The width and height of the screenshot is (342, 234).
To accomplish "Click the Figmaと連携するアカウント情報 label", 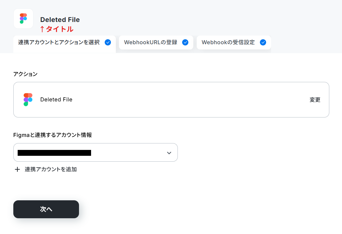I will (53, 135).
